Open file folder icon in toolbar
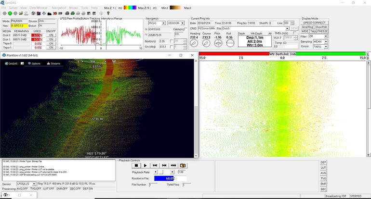 21,13
